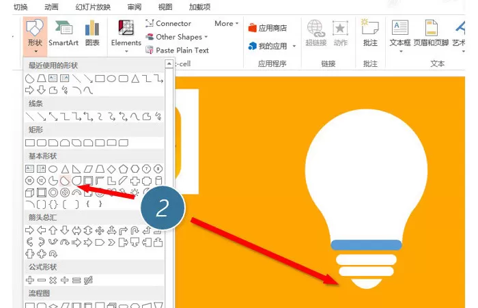Open the 应用商店 app store
The image size is (478, 308).
tap(268, 28)
